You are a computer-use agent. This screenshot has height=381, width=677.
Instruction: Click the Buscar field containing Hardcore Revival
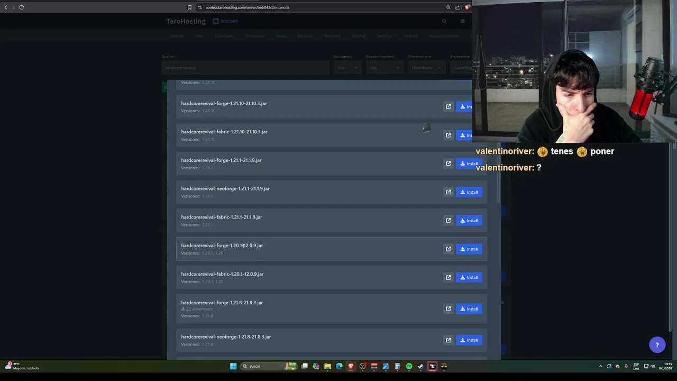pos(245,68)
